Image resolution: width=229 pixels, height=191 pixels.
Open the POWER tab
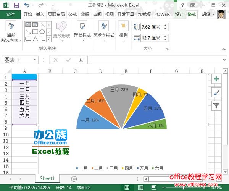pos(162,14)
